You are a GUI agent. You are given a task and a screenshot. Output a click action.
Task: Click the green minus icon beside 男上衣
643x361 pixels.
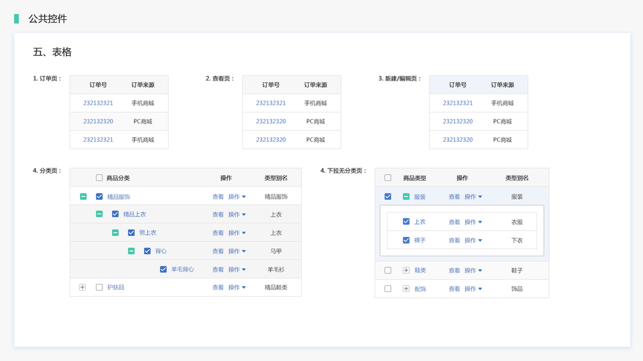(x=115, y=233)
